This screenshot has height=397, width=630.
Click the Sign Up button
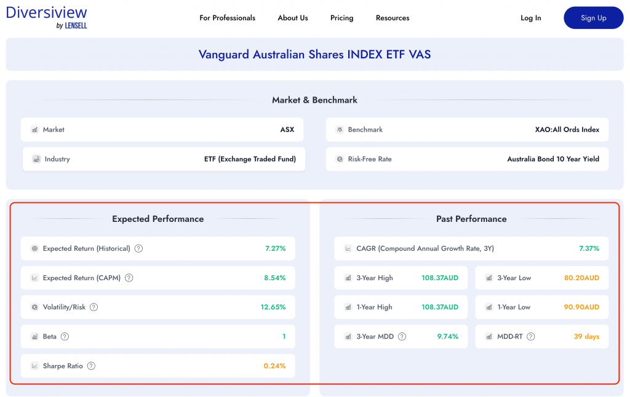pos(593,18)
